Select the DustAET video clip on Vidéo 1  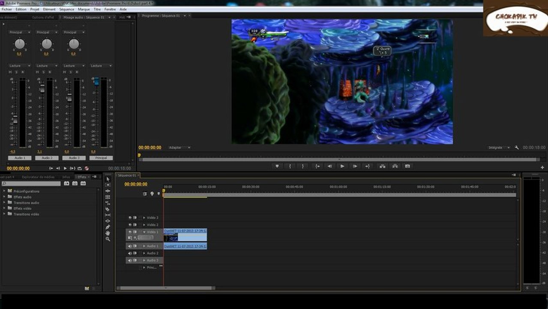pyautogui.click(x=185, y=235)
